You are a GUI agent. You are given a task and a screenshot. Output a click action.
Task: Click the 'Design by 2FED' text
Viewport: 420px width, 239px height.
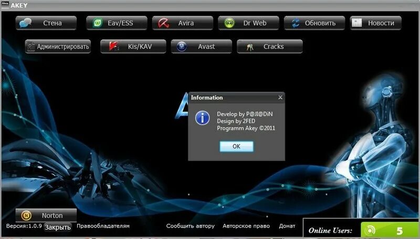pyautogui.click(x=236, y=121)
